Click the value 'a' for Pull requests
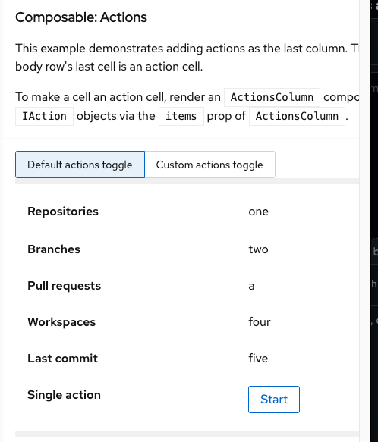 coord(251,286)
